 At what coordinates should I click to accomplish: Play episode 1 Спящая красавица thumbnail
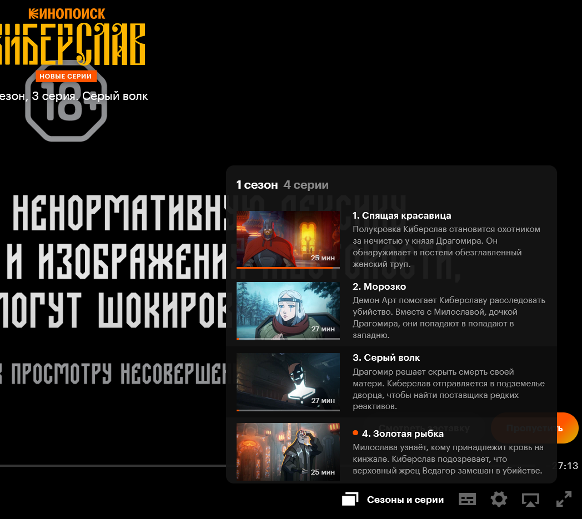click(x=288, y=239)
